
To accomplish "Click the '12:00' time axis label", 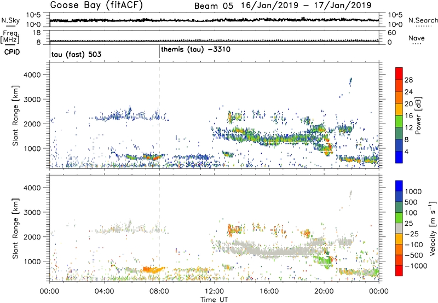I will [214, 292].
